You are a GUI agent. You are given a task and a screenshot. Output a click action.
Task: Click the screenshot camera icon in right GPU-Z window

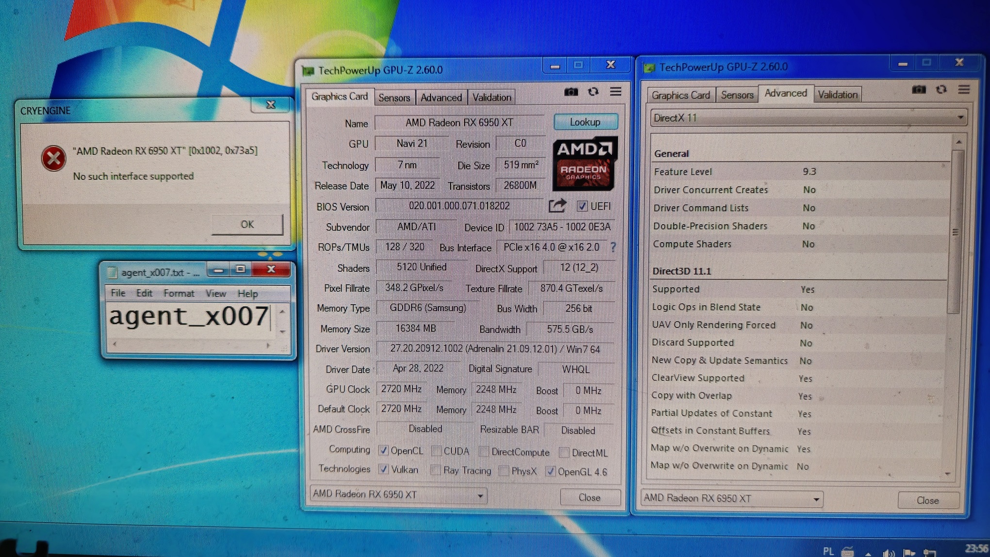919,90
